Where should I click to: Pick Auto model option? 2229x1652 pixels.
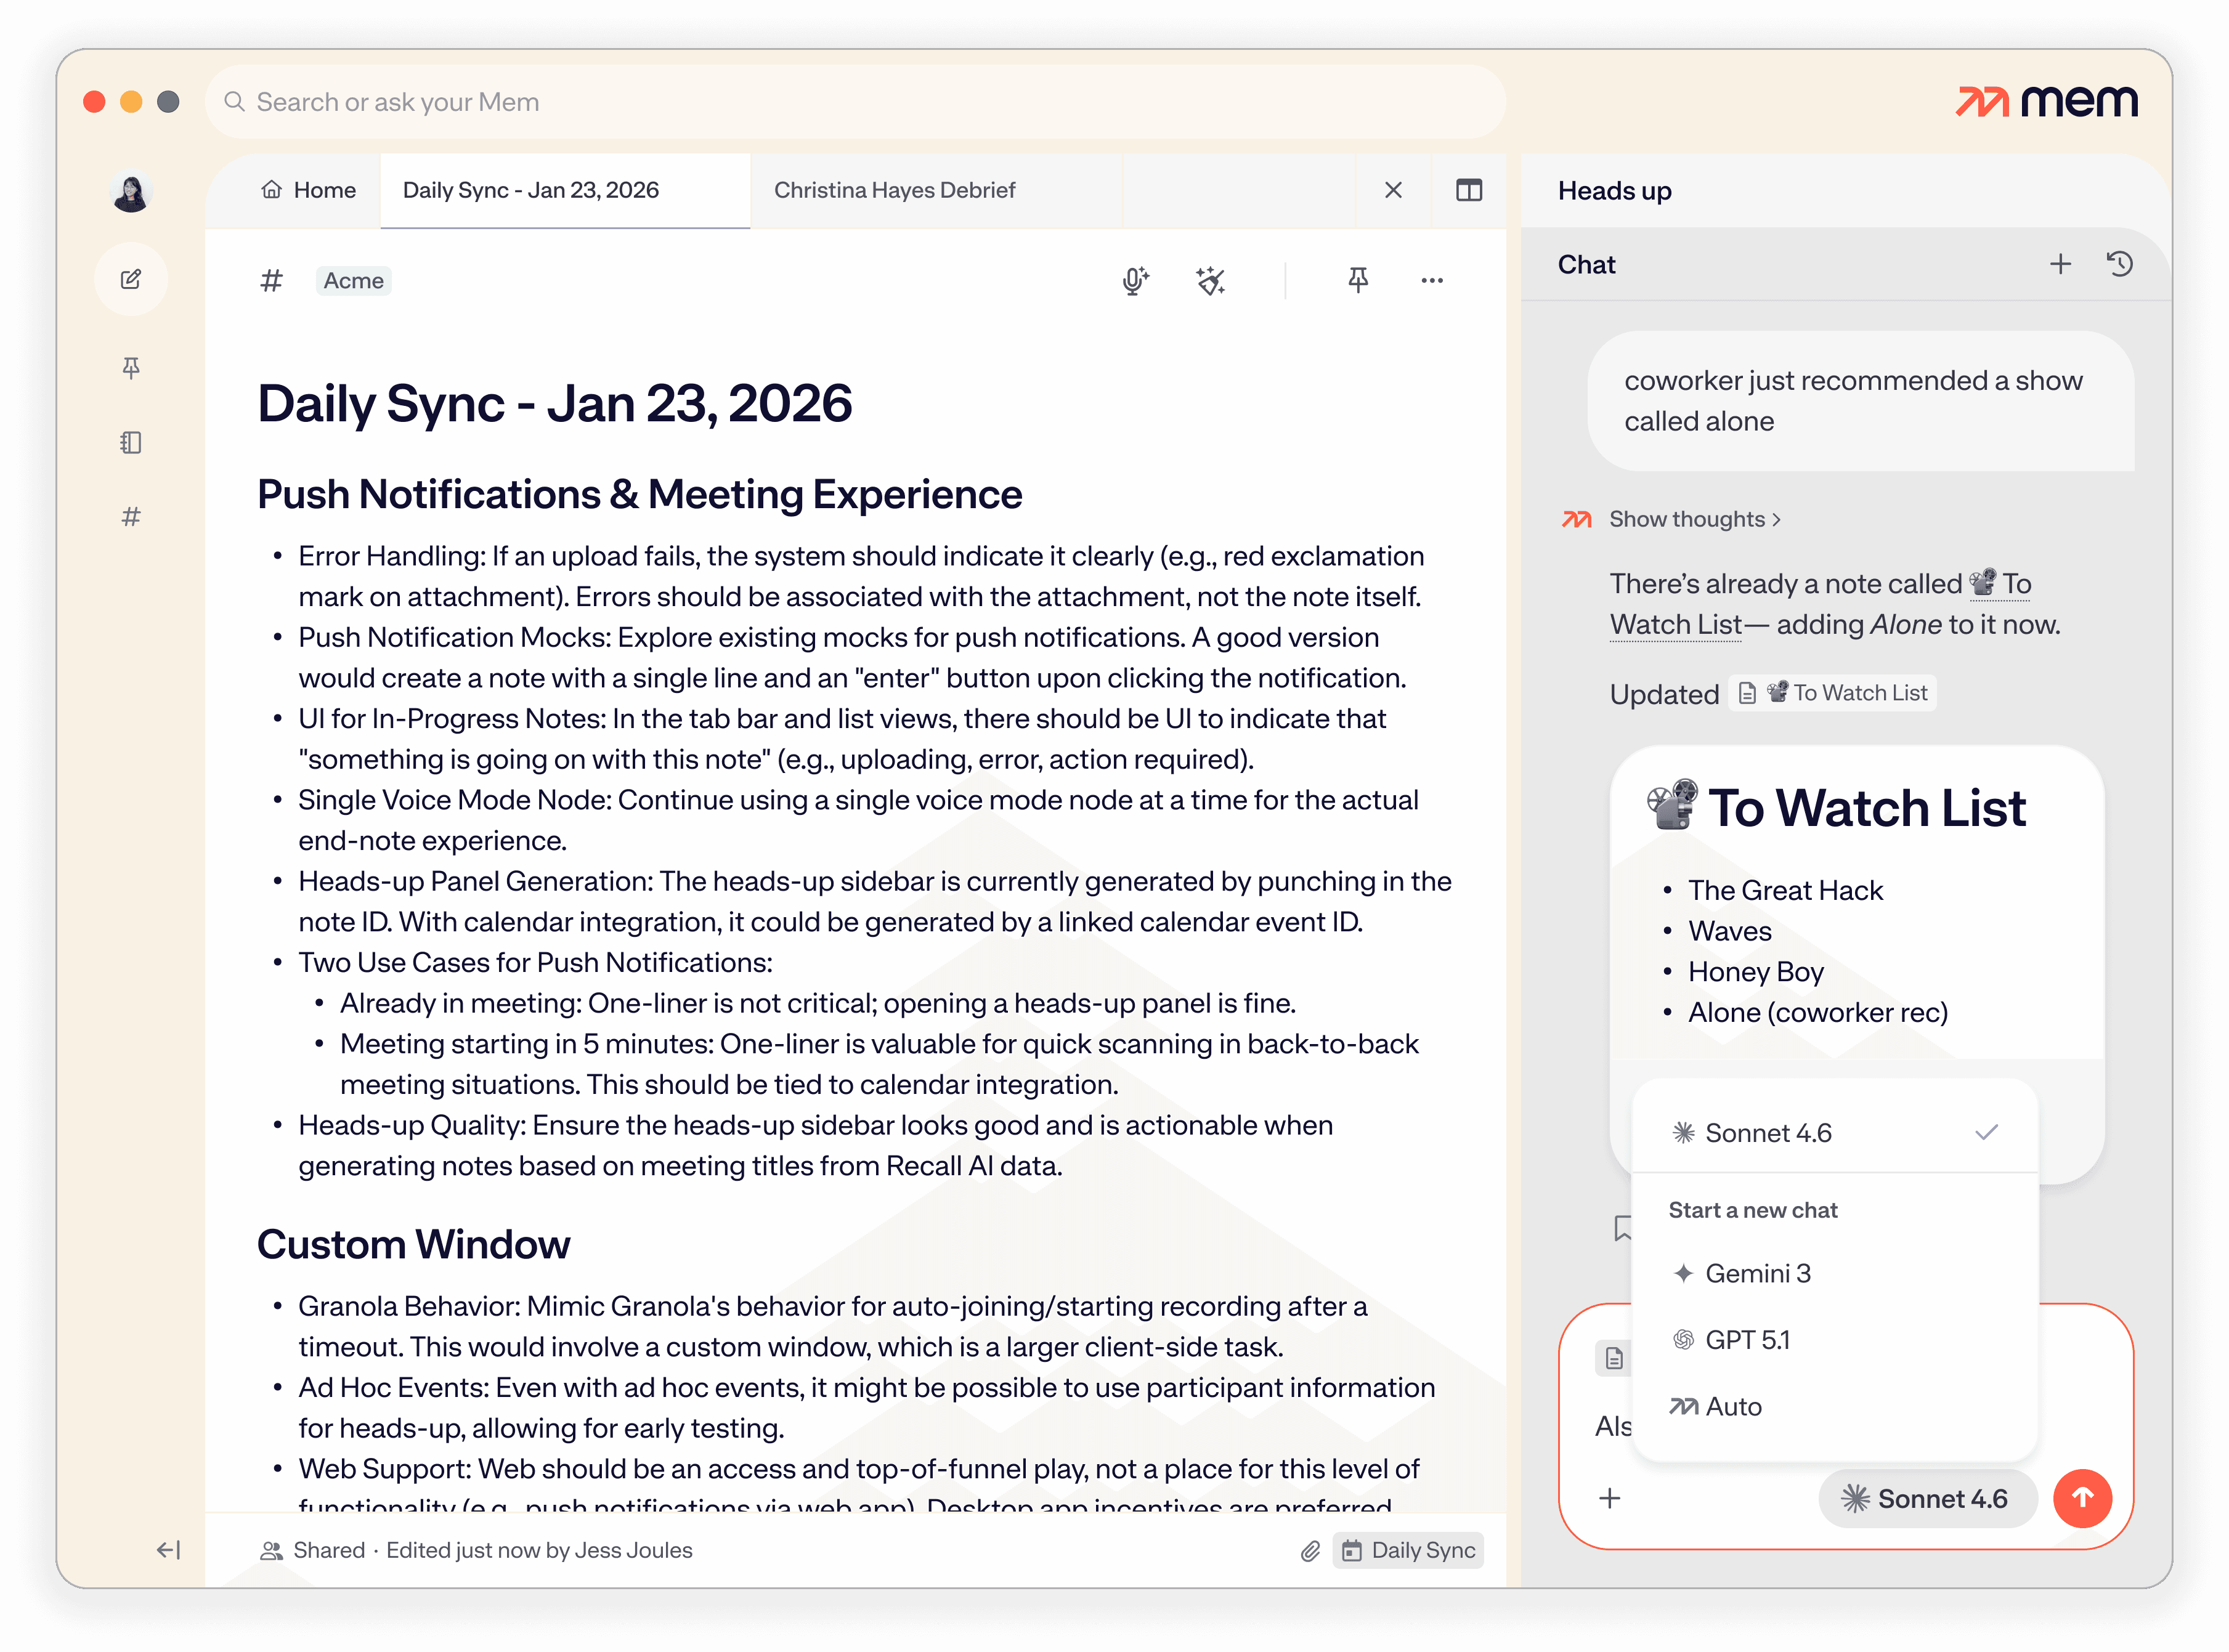(x=1733, y=1407)
